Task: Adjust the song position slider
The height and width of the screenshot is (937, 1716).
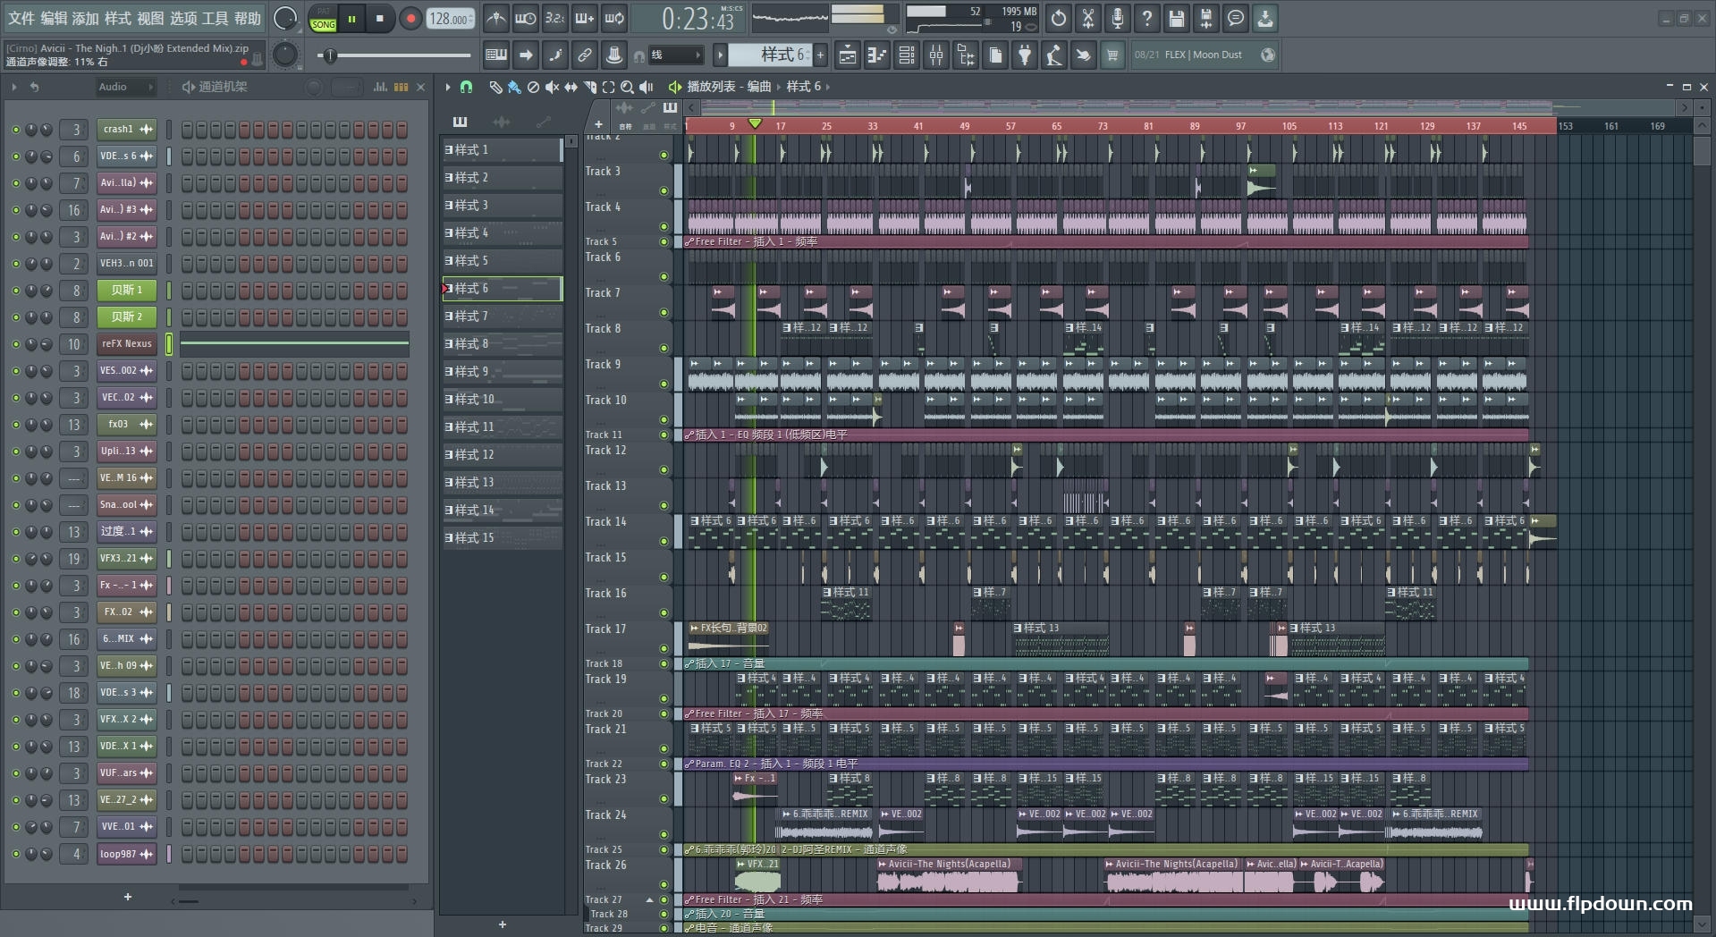Action: 331,55
